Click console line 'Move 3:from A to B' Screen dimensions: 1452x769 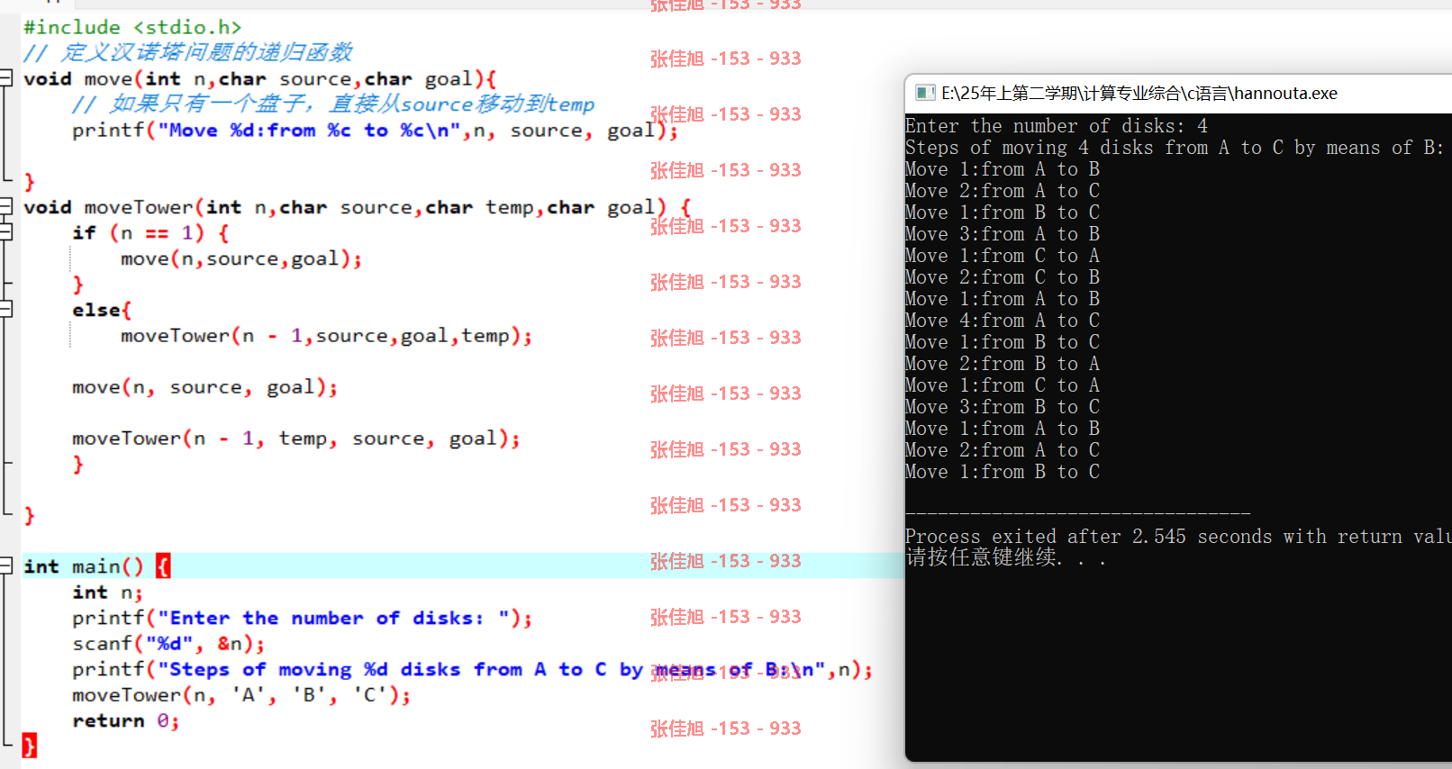pos(1003,234)
